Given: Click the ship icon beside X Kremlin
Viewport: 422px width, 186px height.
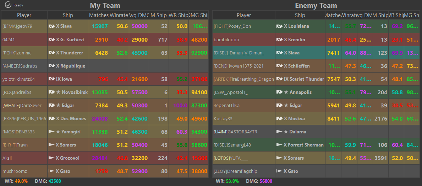Looking at the screenshot, I should click(x=279, y=39).
